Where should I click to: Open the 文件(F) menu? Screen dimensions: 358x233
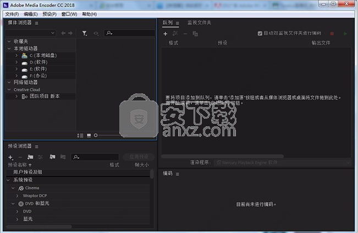tap(12, 14)
